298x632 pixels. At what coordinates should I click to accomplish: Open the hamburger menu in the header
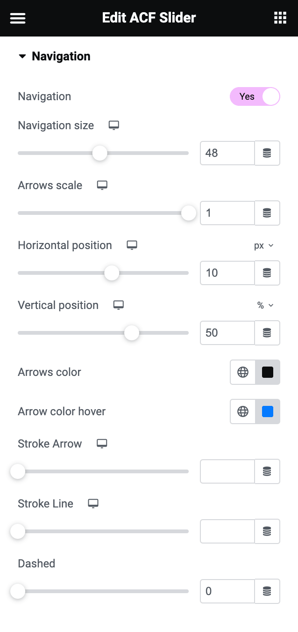click(18, 18)
